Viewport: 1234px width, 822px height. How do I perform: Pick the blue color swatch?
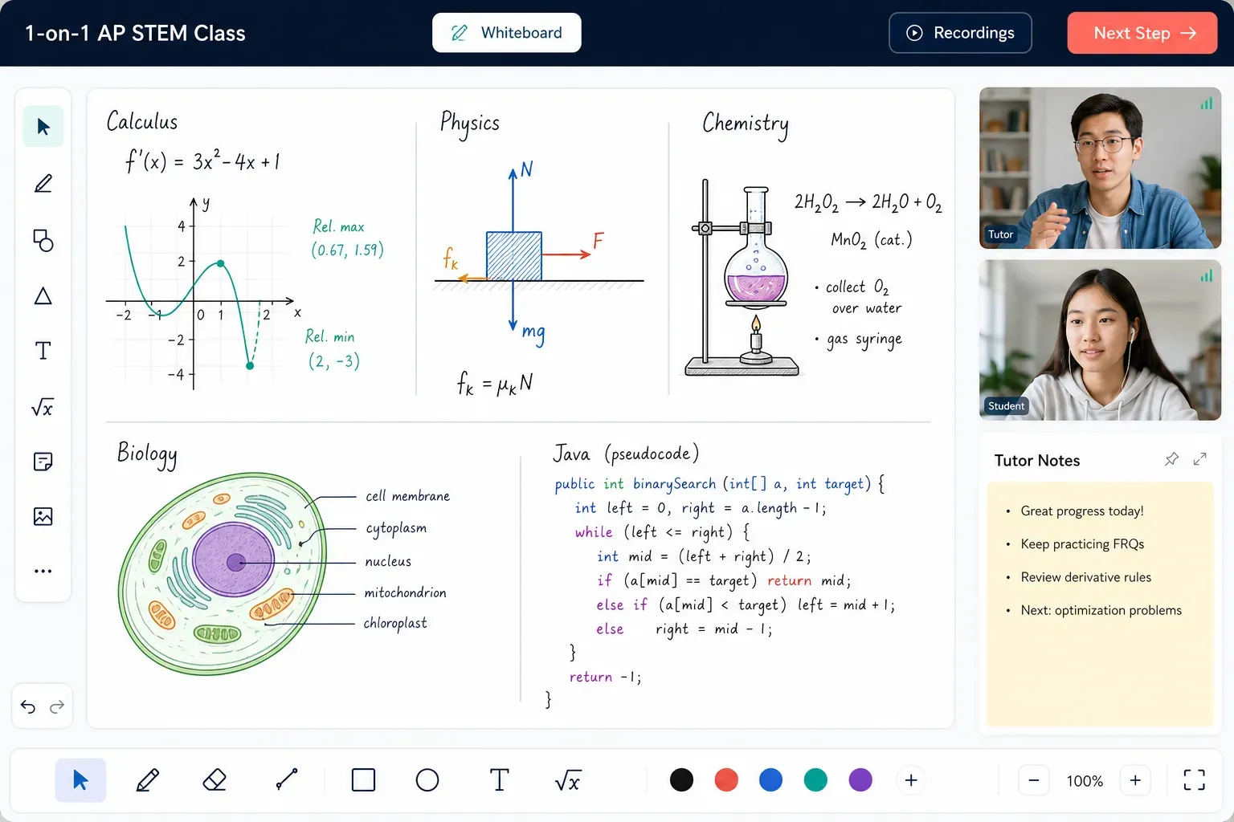[770, 779]
